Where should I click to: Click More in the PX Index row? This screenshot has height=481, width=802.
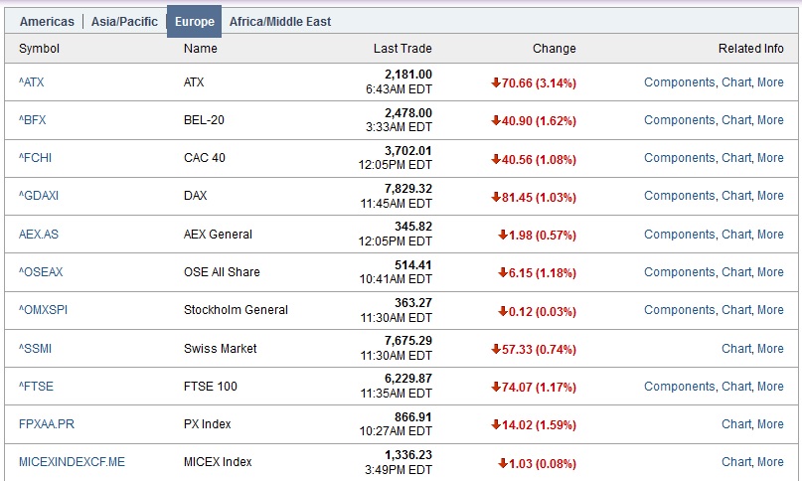770,424
